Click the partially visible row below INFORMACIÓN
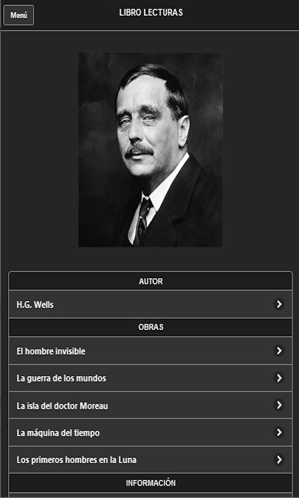The height and width of the screenshot is (498, 299). pos(151,495)
